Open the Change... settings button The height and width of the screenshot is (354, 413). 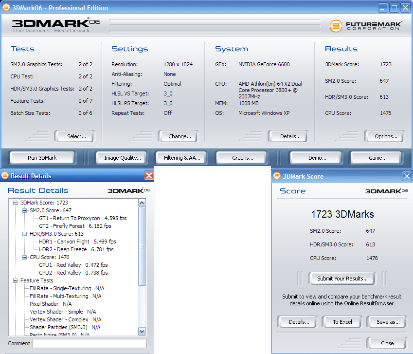coord(179,136)
